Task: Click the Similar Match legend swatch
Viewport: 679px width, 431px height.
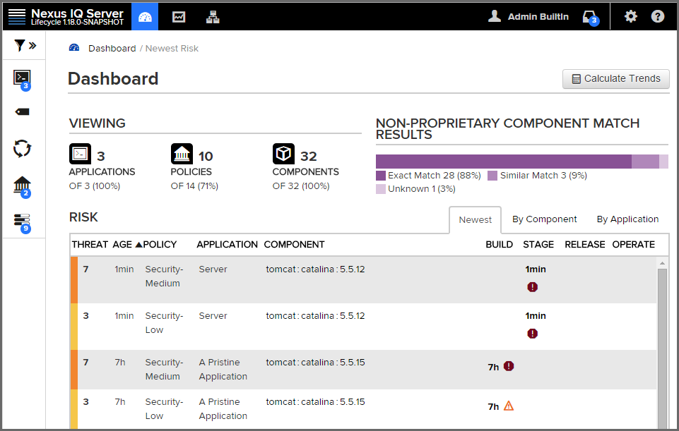Action: pos(492,176)
